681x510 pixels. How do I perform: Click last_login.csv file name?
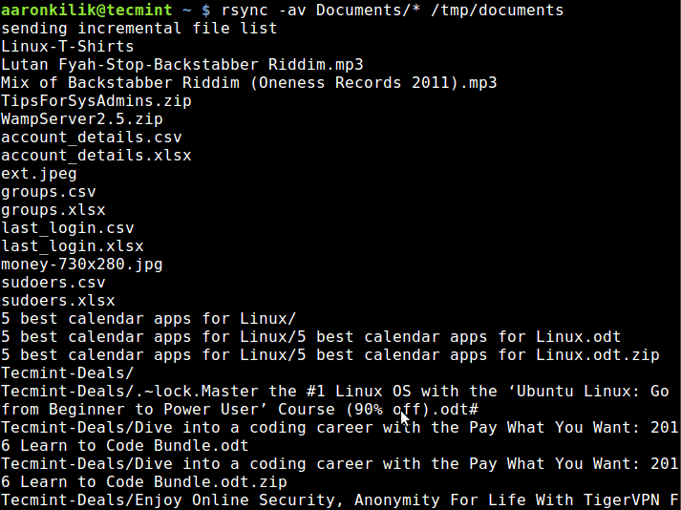pyautogui.click(x=67, y=228)
